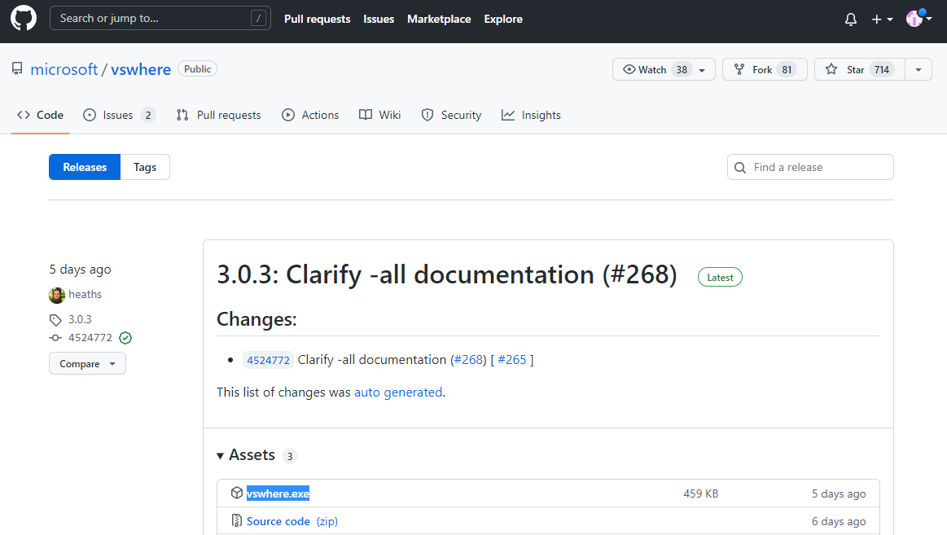Download vswhere.exe asset
947x535 pixels.
(x=278, y=493)
